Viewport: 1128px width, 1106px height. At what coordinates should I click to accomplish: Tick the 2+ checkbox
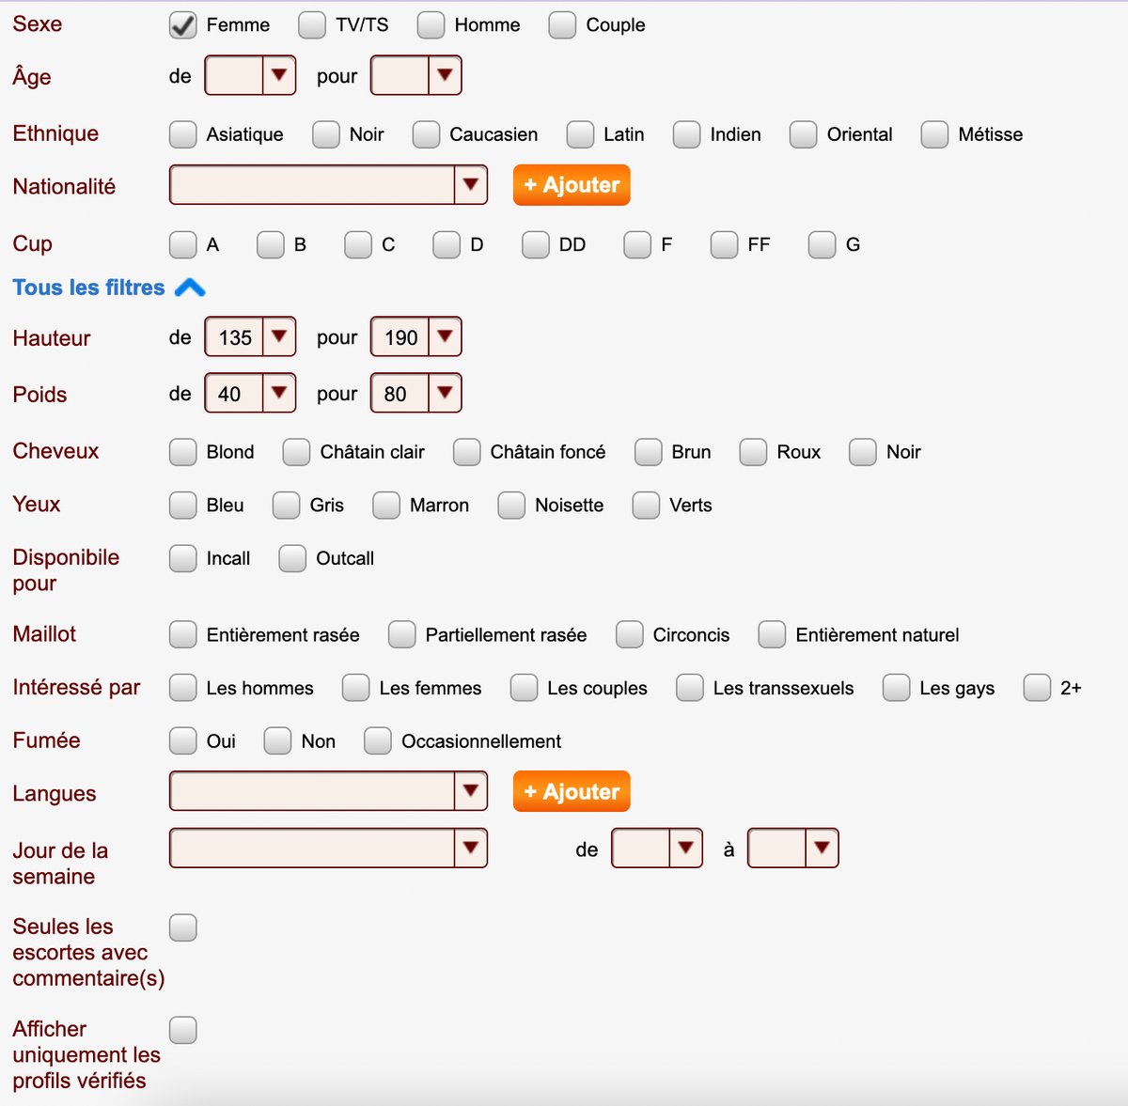(1038, 688)
